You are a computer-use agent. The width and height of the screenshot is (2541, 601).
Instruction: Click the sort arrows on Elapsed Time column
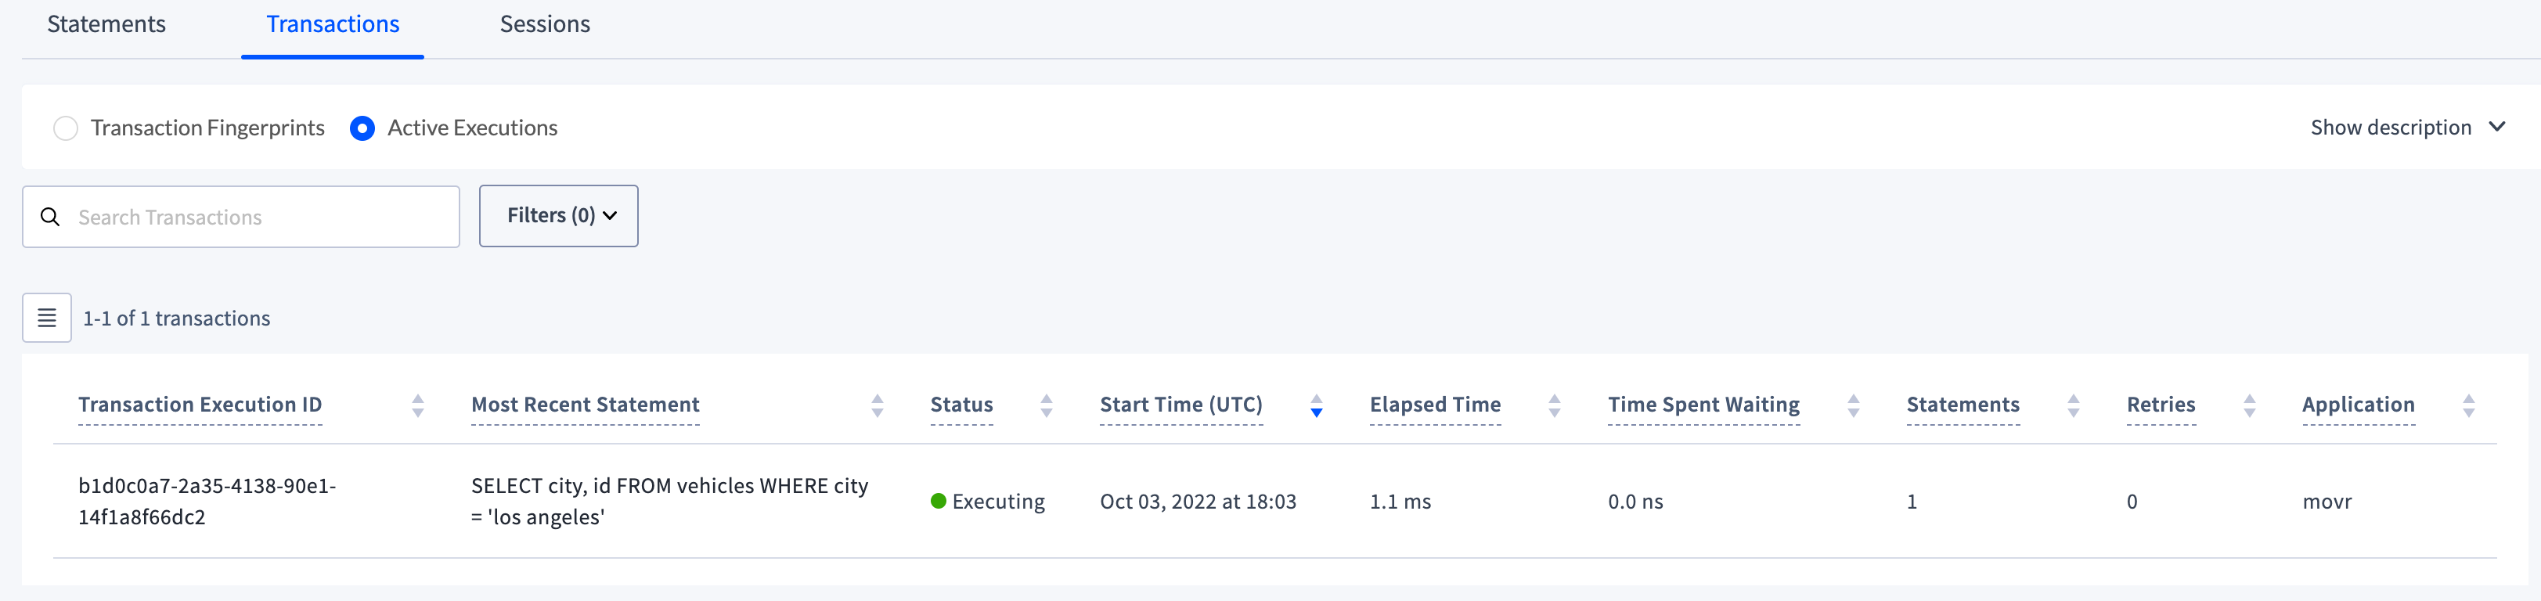click(x=1555, y=405)
